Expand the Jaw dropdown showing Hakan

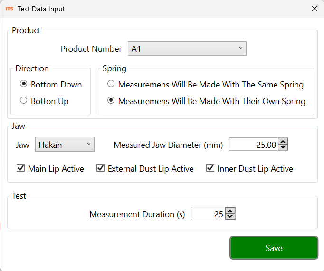point(65,145)
